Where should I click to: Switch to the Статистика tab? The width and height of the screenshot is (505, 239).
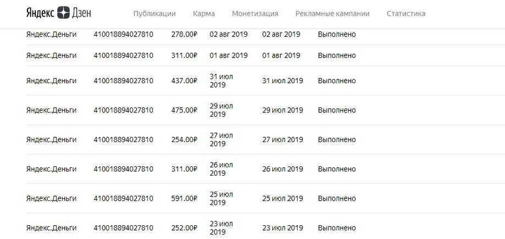(x=406, y=14)
